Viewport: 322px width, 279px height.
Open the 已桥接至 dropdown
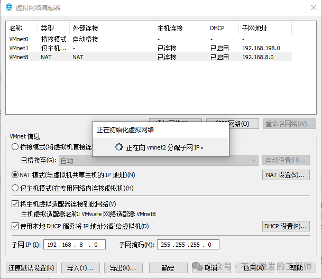tap(159, 161)
